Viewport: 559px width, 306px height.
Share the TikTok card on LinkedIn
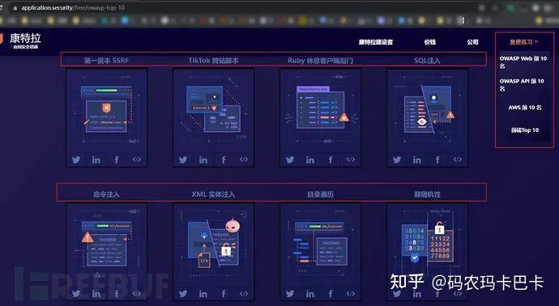pyautogui.click(x=203, y=160)
